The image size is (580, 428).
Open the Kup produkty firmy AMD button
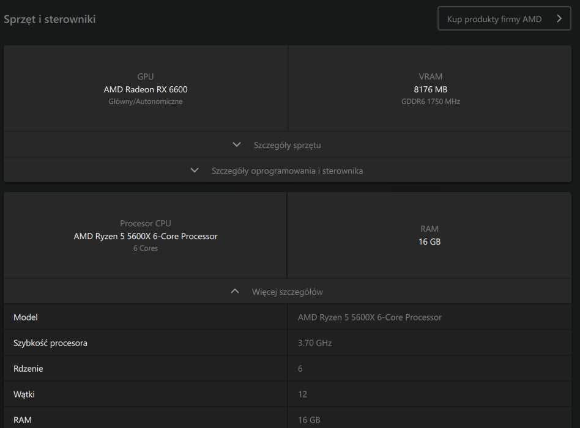point(504,18)
